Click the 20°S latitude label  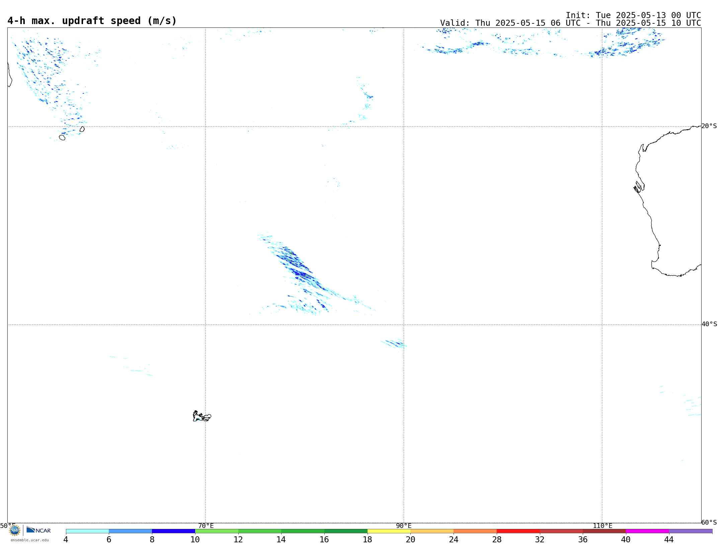pyautogui.click(x=709, y=126)
